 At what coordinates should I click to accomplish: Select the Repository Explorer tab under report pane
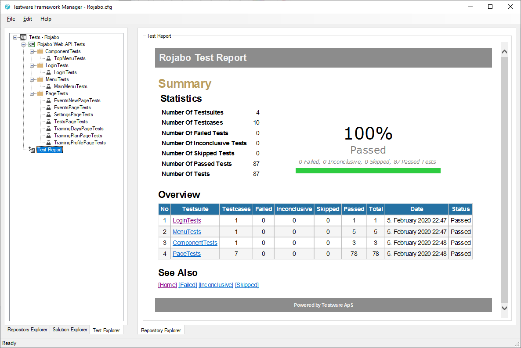[x=161, y=330]
